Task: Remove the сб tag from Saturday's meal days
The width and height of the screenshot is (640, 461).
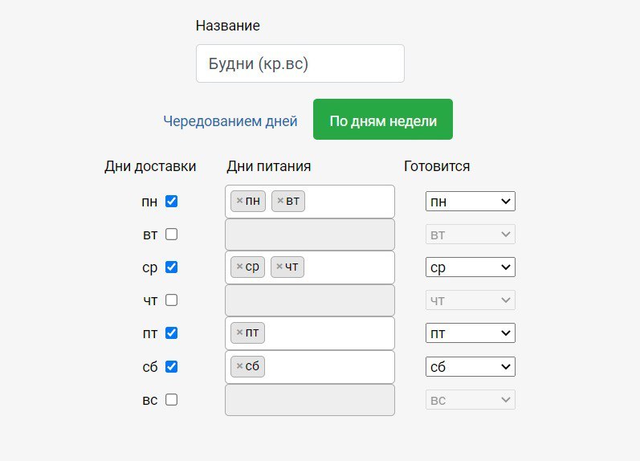Action: [239, 366]
